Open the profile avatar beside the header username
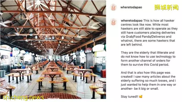The image size is (182, 102). [113, 7]
